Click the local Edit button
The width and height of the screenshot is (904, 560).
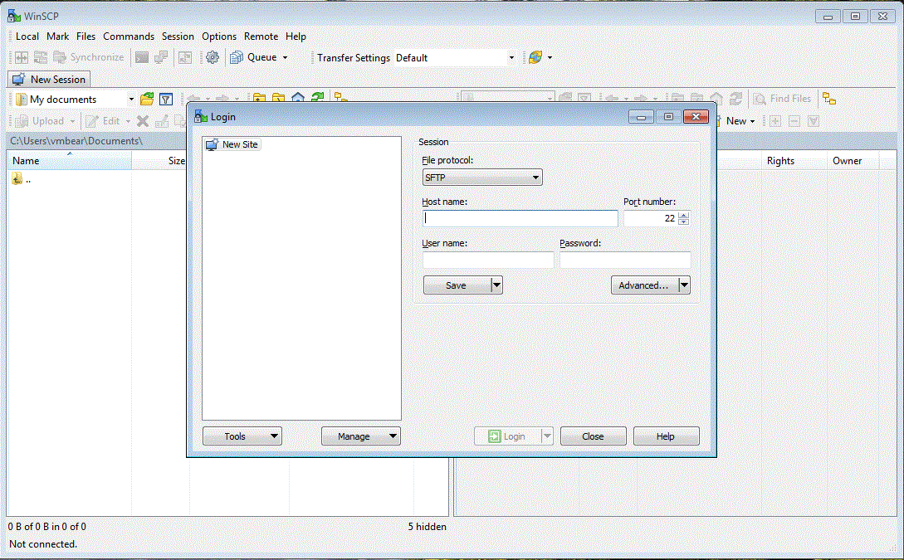pyautogui.click(x=103, y=121)
